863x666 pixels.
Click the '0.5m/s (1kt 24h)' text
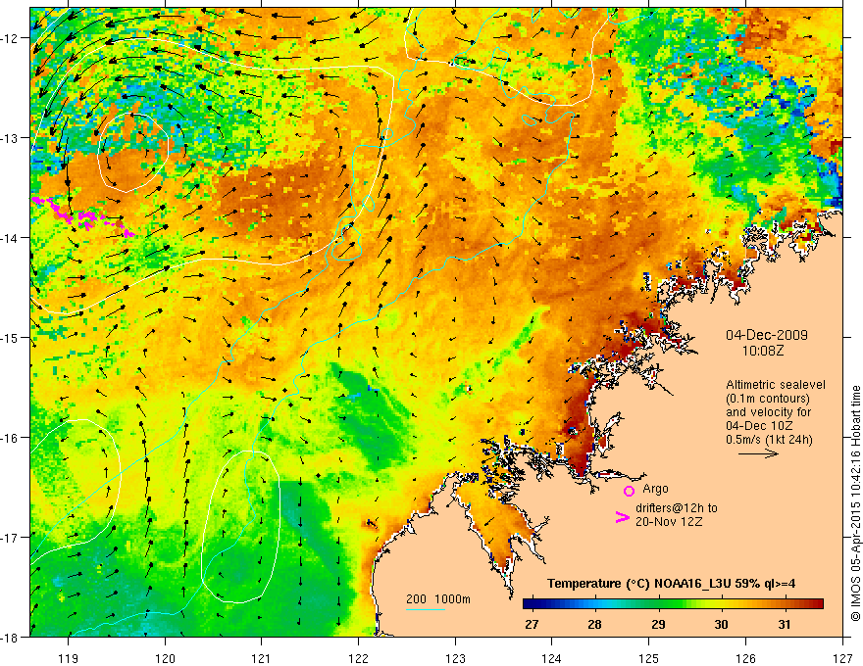tap(769, 440)
